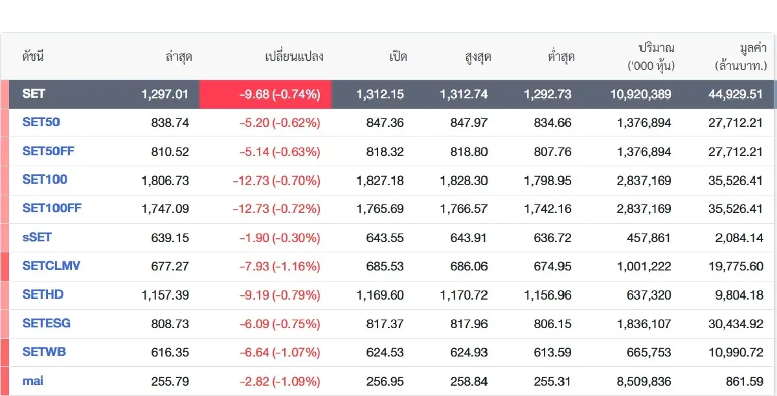Screen dimensions: 777x396
Task: Click the ปริมาณ ('000 หุ้น) column header
Action: coord(651,57)
